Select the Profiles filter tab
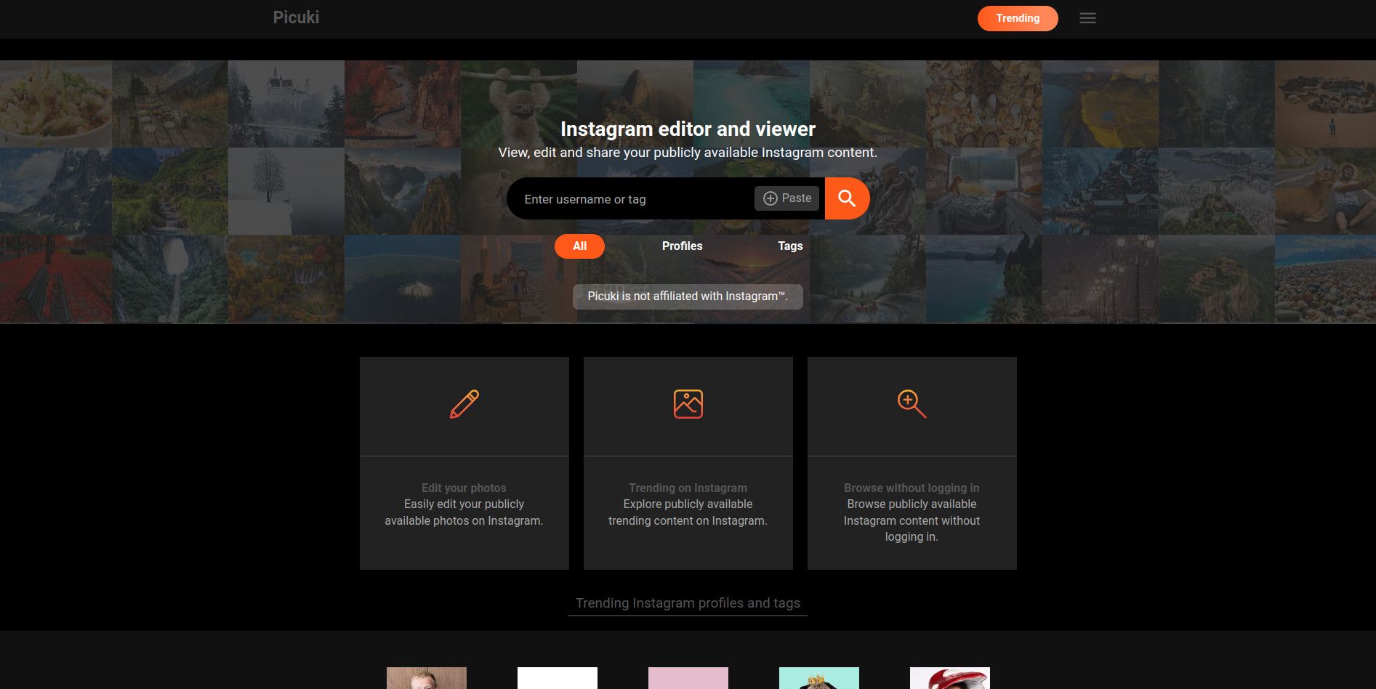 [682, 246]
